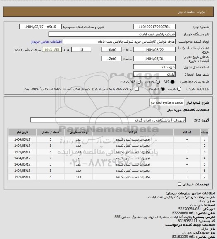
Task: Click the need date in row 1
Action: (x=22, y=139)
